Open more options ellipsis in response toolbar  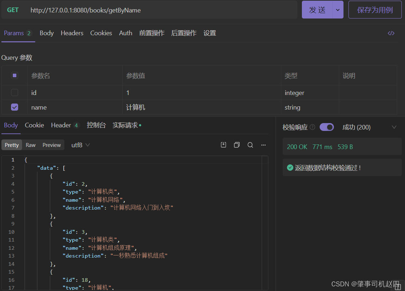(263, 145)
